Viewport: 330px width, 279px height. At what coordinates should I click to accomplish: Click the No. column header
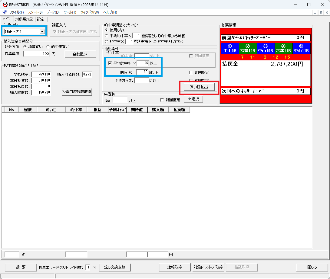12,110
